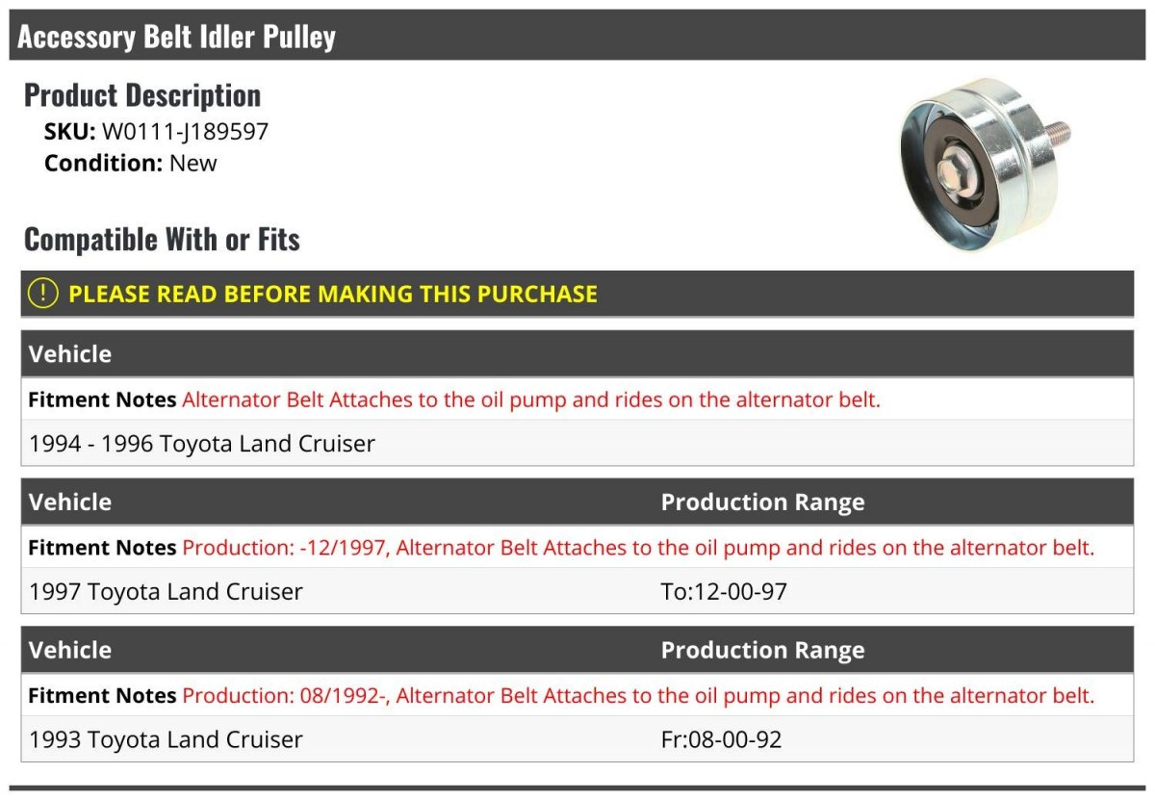
Task: Click PLEASE READ BEFORE MAKING THIS PURCHASE banner
Action: coord(577,294)
